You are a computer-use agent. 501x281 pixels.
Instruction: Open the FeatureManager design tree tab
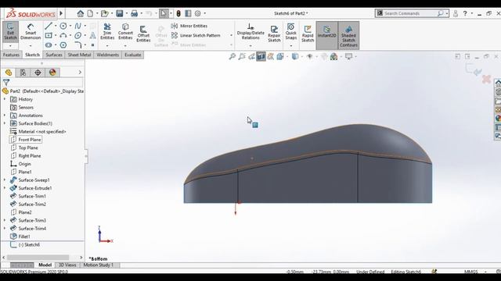(x=9, y=73)
